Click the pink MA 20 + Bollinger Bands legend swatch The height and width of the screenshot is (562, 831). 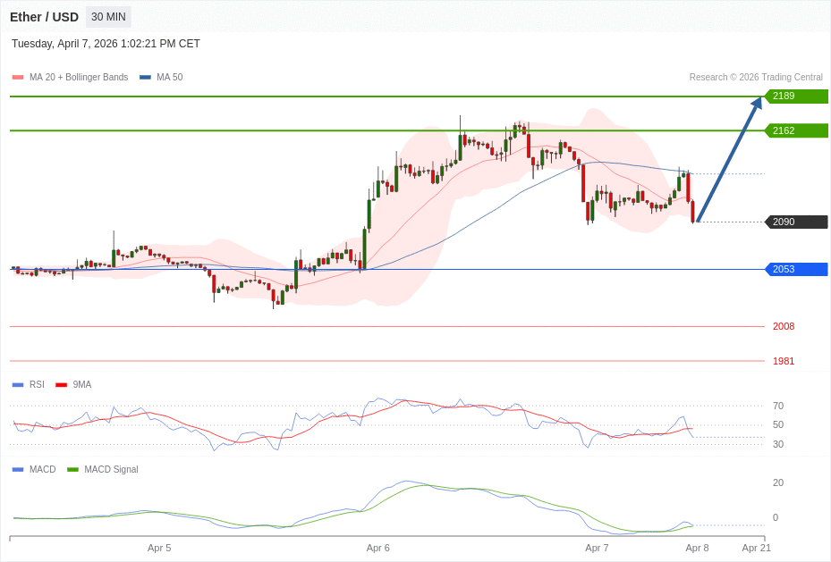click(18, 78)
